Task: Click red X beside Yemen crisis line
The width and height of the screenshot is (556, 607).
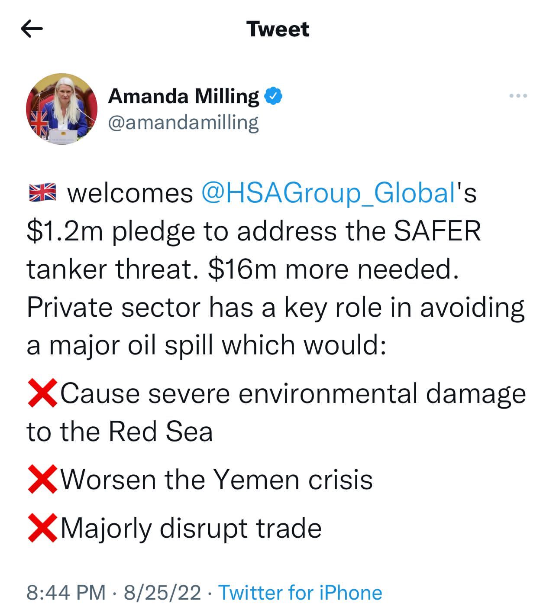Action: coord(42,479)
